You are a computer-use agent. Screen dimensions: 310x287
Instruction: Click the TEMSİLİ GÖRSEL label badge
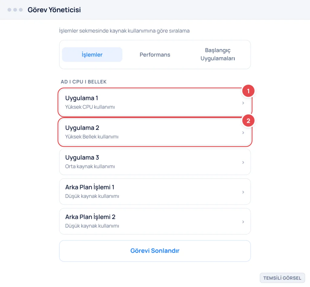coord(282,278)
